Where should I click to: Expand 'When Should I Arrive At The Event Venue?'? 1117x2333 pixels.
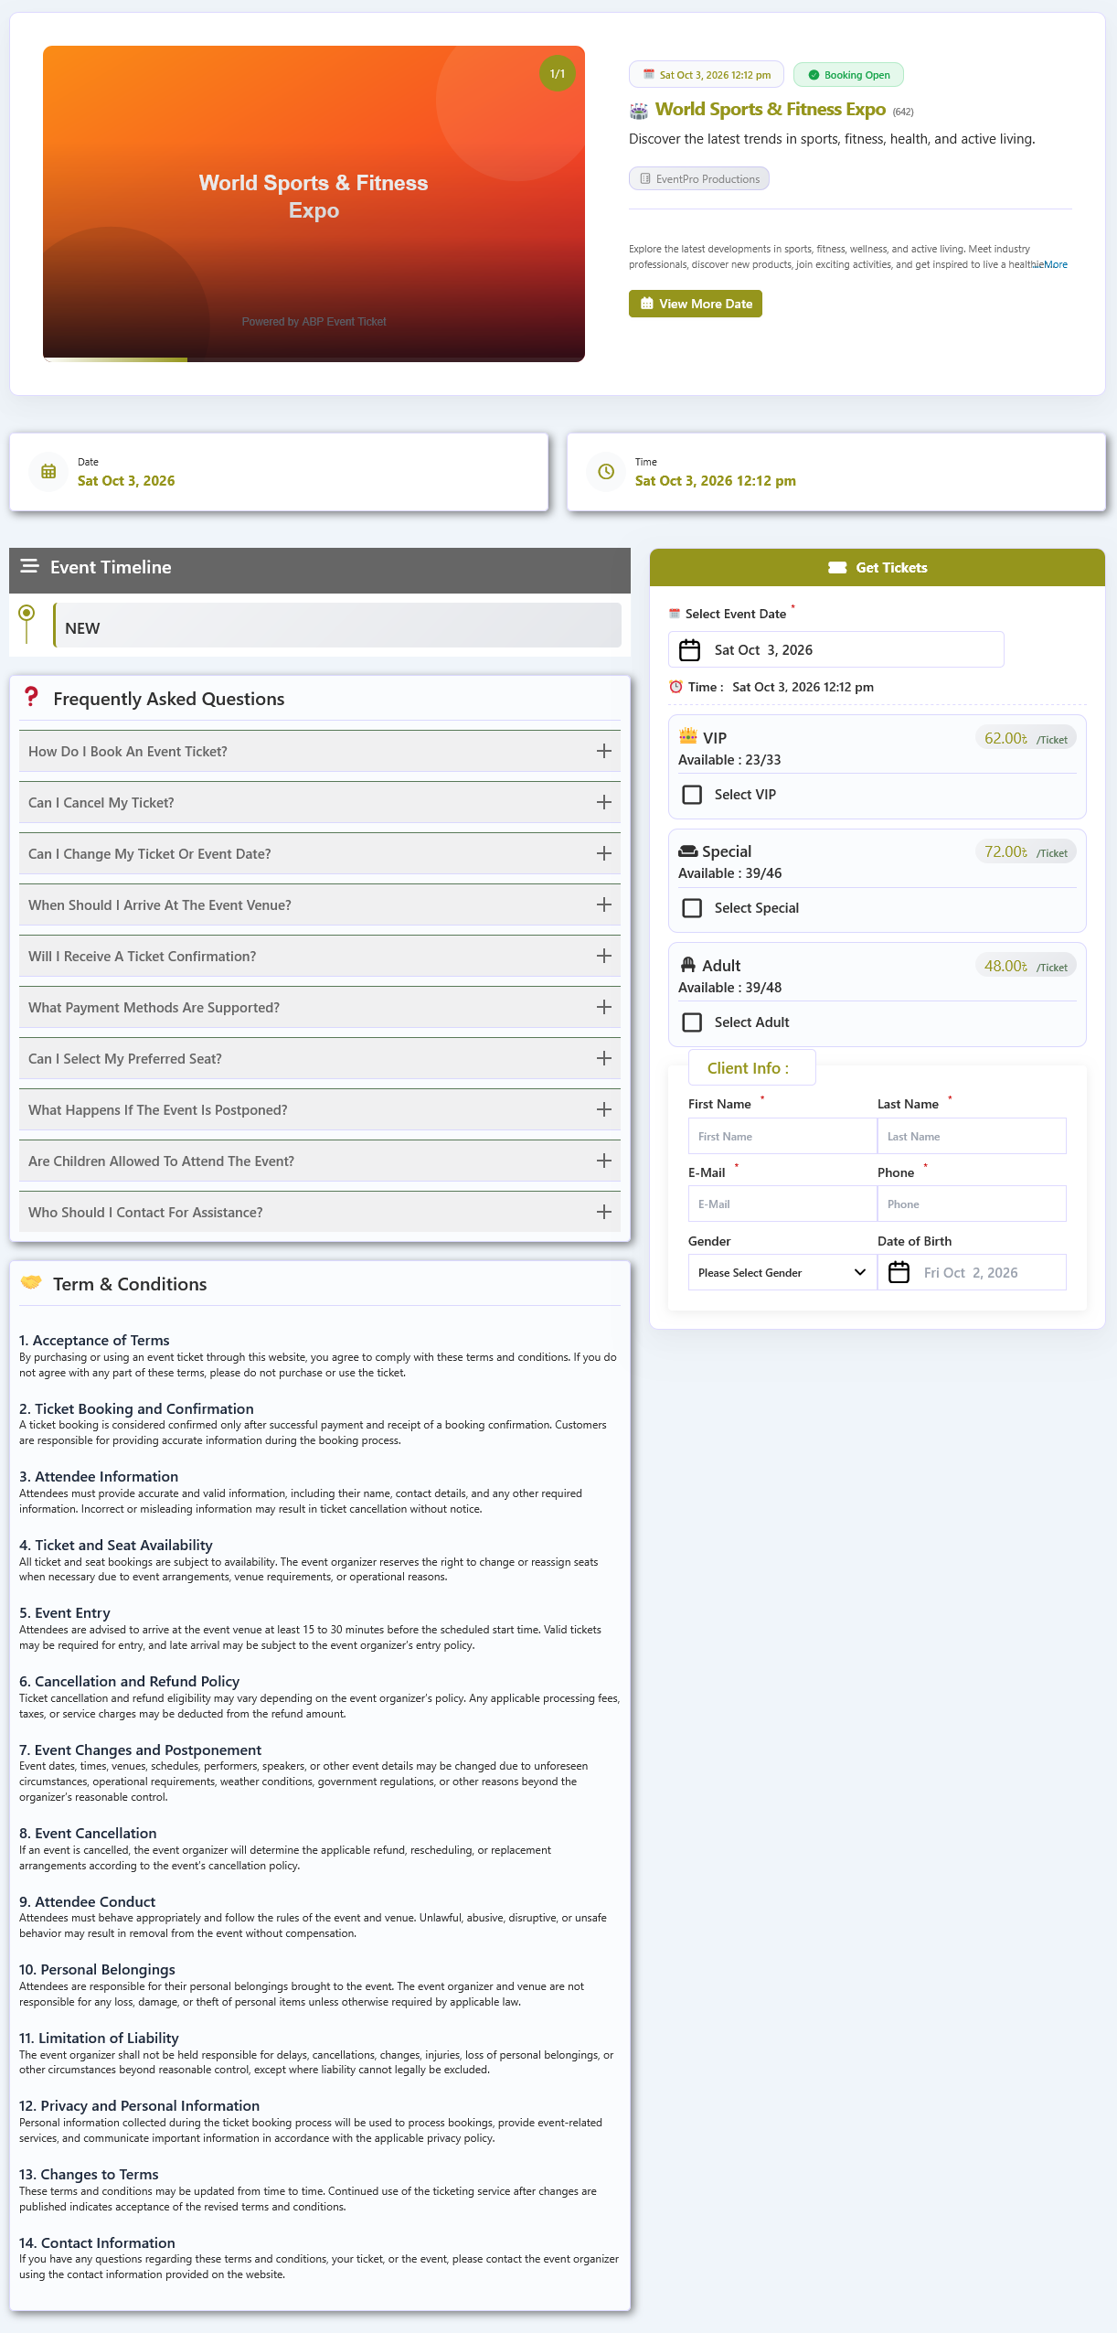tap(320, 904)
